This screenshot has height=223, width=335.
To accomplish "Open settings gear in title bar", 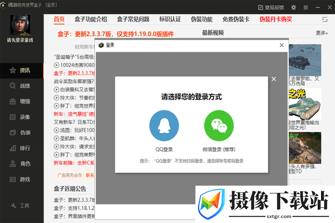I will click(x=294, y=7).
